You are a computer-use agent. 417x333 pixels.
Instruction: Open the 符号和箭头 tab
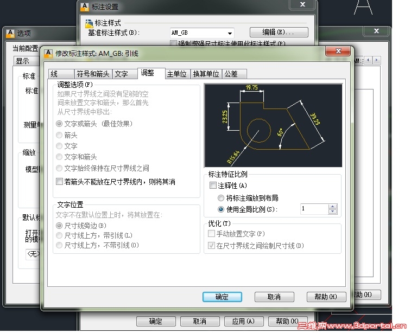93,74
